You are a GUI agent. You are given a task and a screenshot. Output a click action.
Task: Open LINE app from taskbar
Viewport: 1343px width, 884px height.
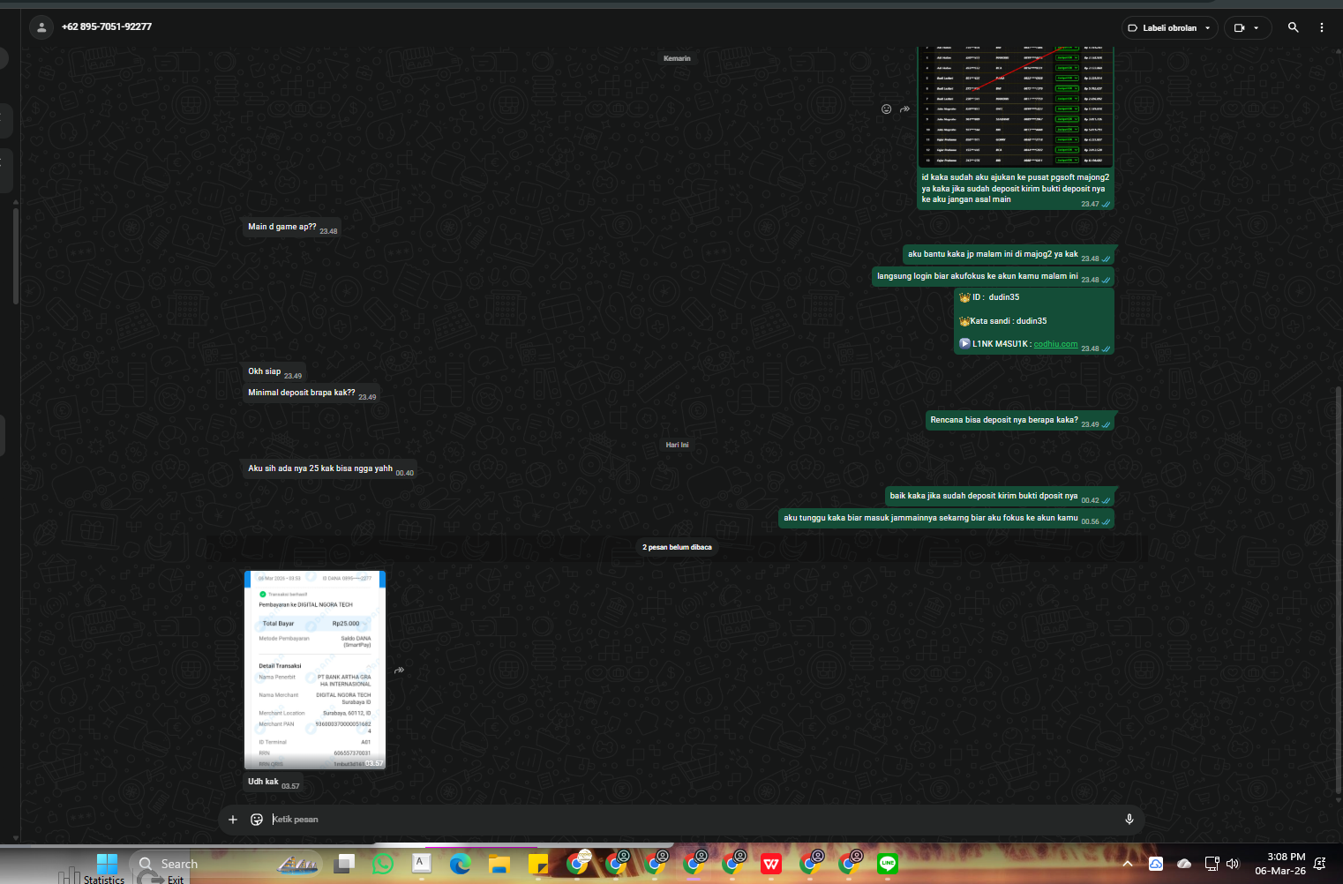click(888, 865)
